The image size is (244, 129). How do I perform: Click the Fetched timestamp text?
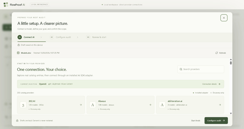(x=46, y=53)
